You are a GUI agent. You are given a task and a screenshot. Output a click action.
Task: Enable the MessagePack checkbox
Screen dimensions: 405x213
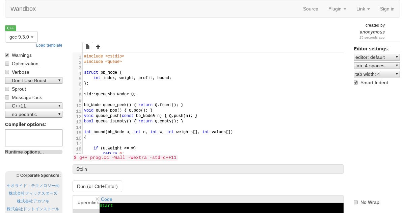7,97
